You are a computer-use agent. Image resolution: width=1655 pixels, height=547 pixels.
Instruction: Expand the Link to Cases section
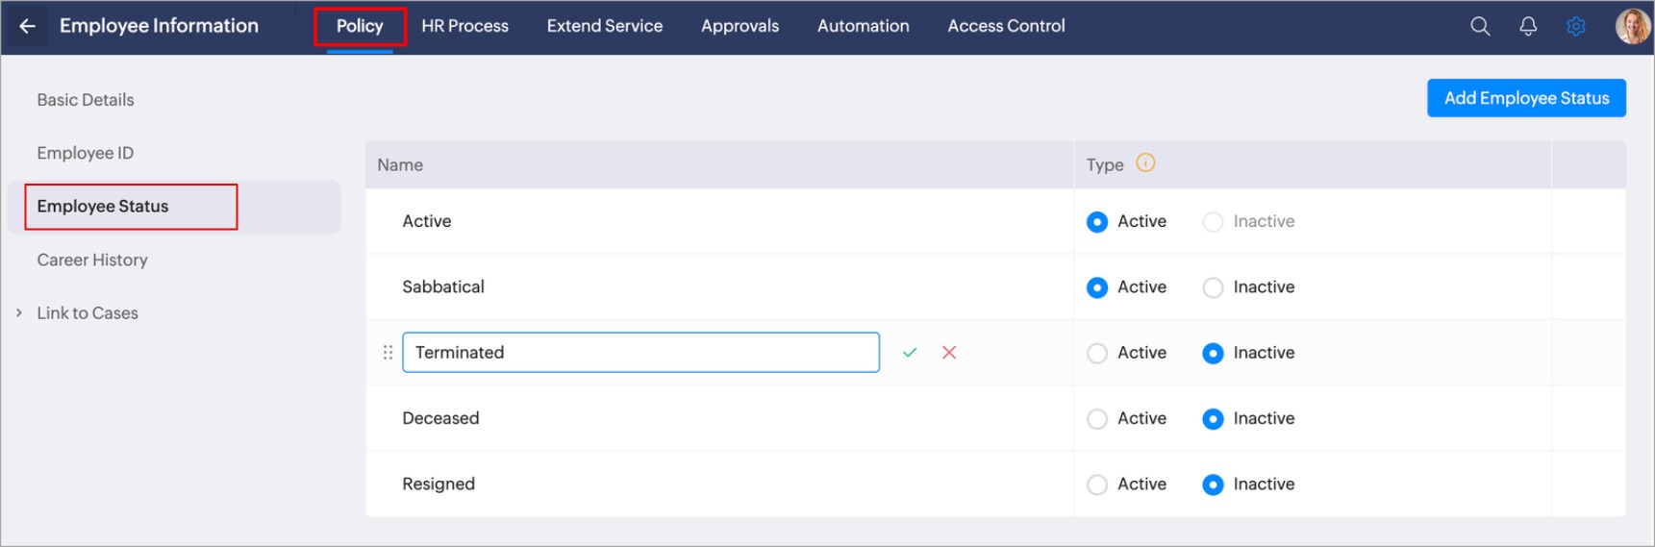(x=19, y=313)
